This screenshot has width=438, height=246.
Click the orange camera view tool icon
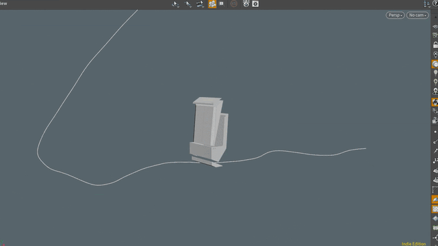pos(212,4)
